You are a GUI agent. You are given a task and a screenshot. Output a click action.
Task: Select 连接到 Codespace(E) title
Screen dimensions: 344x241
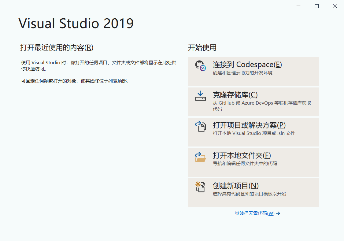(x=247, y=65)
